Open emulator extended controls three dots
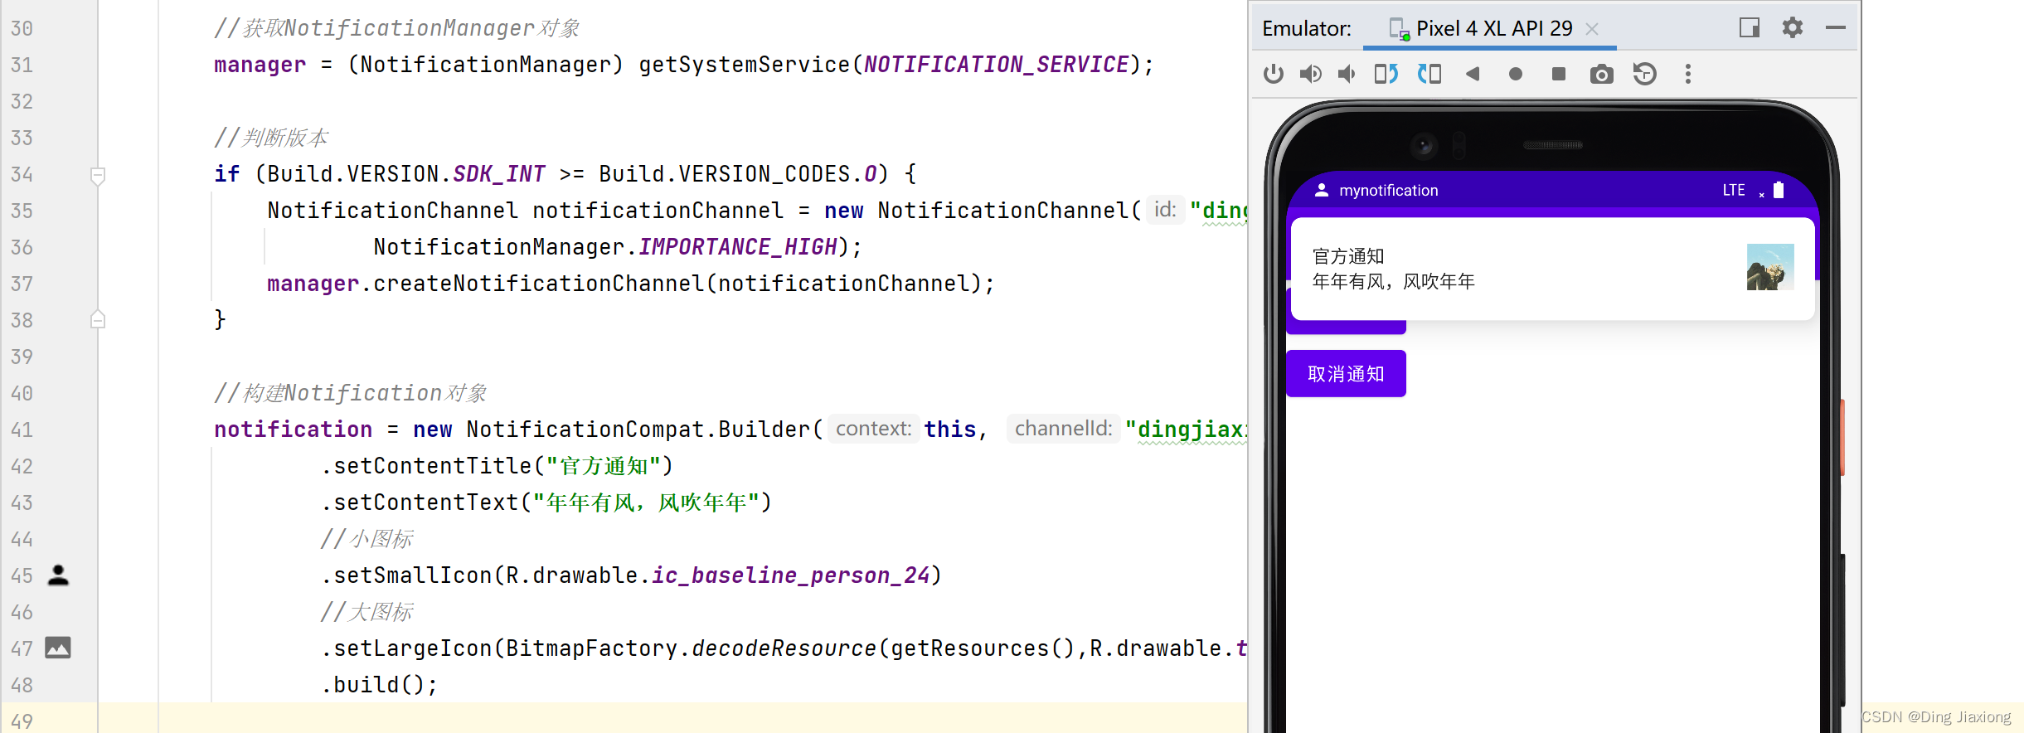The image size is (2024, 733). 1688,75
